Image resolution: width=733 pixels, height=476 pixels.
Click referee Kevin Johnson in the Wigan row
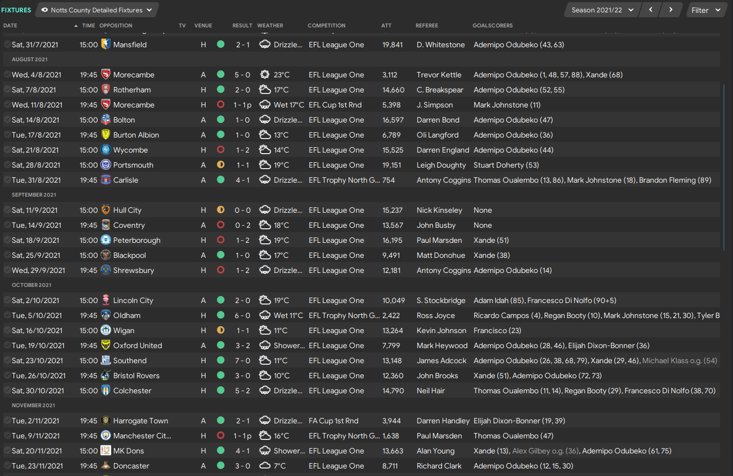(442, 330)
